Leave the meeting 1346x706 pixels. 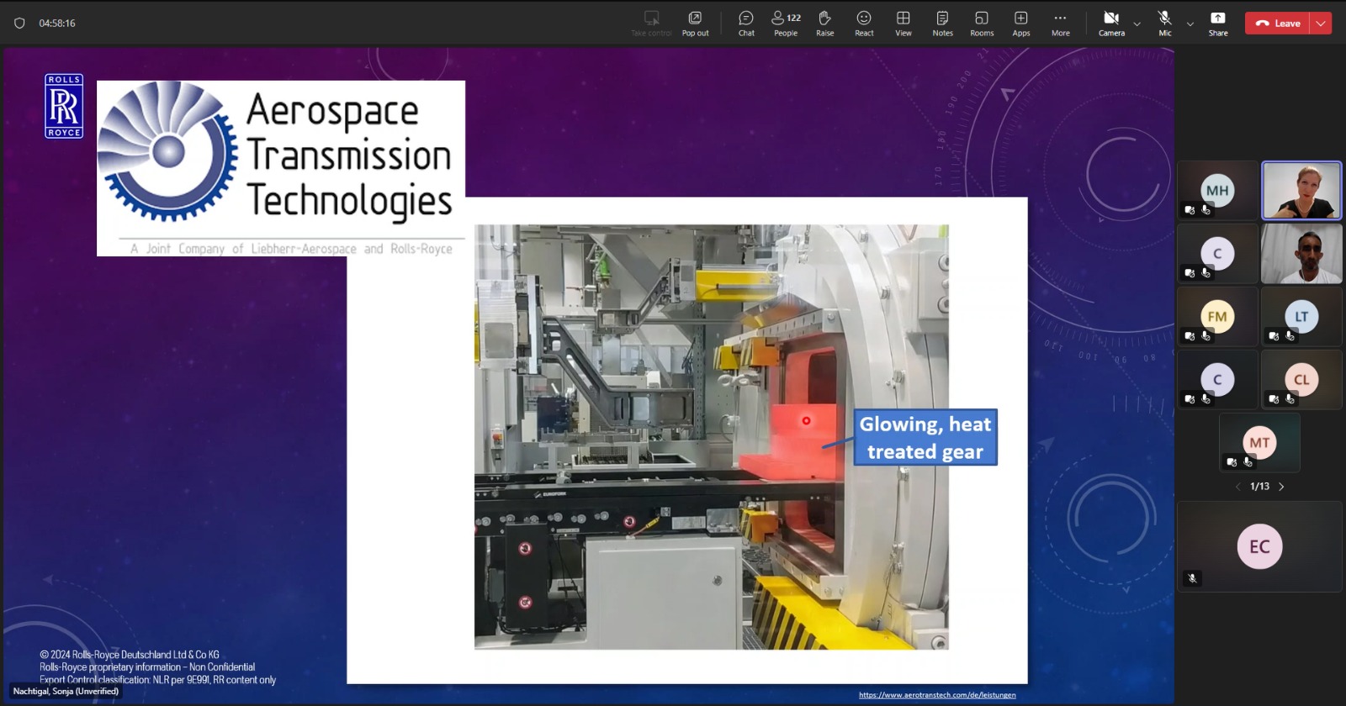1278,24
